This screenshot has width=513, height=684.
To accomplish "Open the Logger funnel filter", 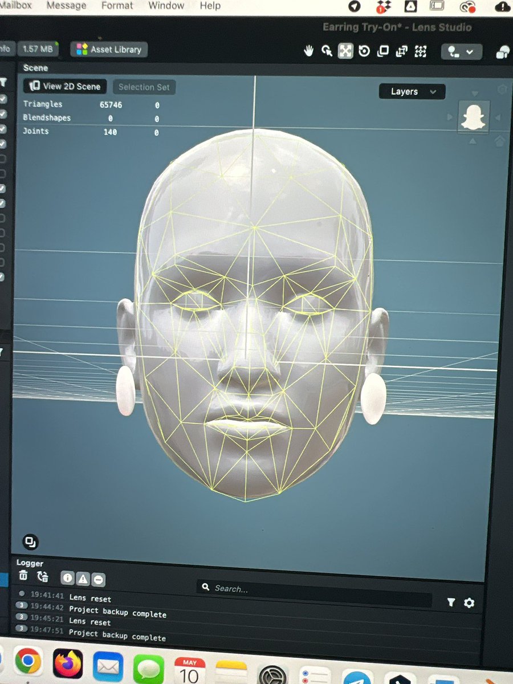I will (x=451, y=602).
